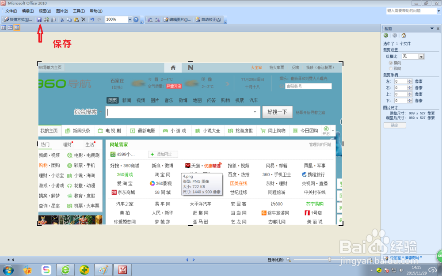Click the Undo arrow icon

pyautogui.click(x=92, y=19)
